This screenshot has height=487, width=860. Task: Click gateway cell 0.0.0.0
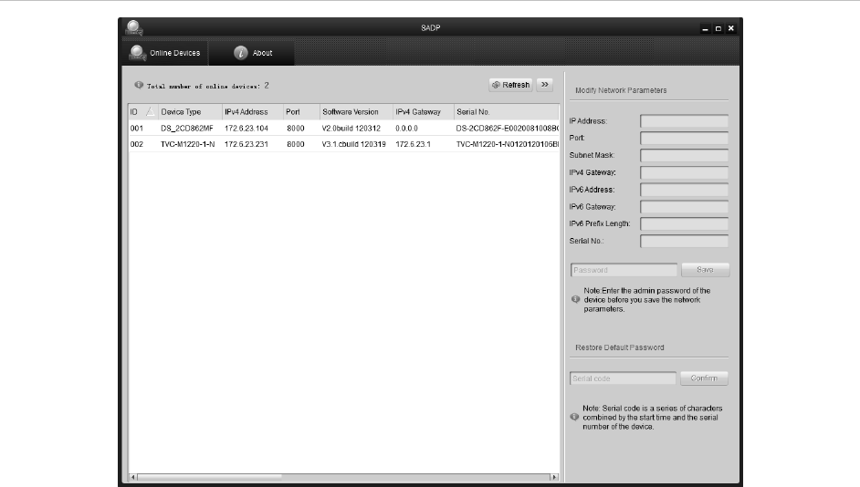pyautogui.click(x=406, y=129)
